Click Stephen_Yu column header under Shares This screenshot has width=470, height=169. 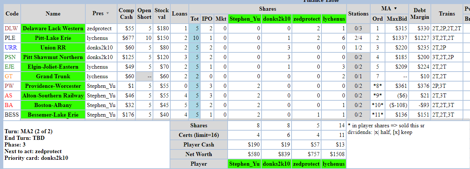[244, 18]
